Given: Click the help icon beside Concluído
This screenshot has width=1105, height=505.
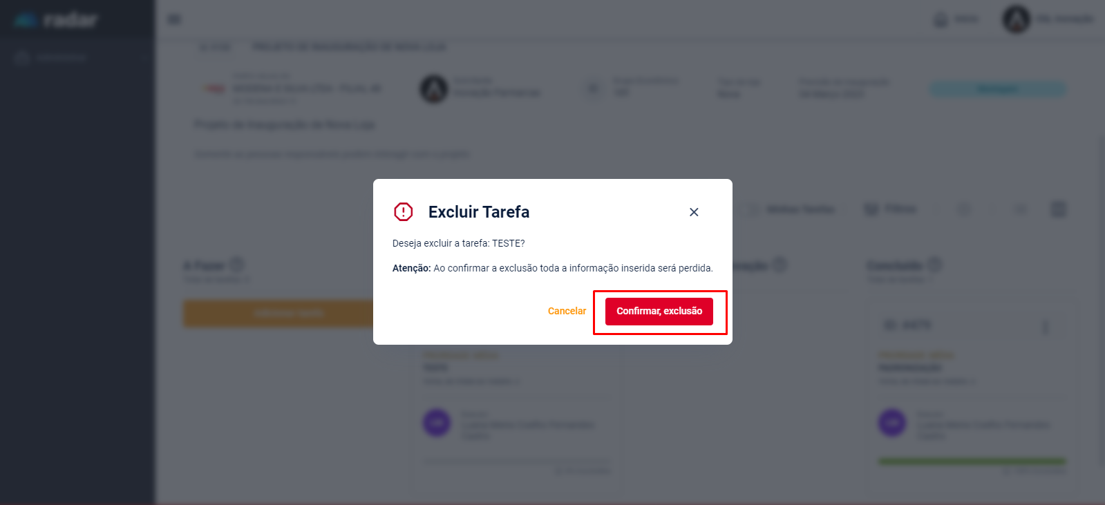Looking at the screenshot, I should click(934, 265).
